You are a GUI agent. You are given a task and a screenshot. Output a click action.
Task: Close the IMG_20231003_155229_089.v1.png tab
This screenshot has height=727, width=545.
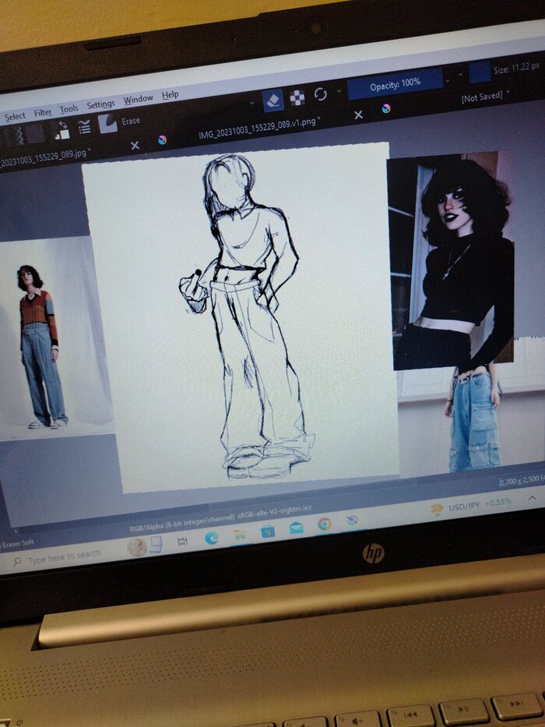358,115
